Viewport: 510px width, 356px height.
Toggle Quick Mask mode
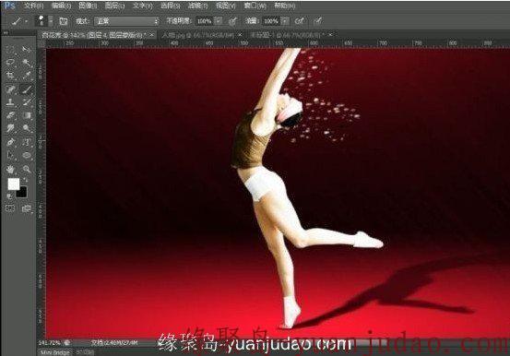(10, 208)
